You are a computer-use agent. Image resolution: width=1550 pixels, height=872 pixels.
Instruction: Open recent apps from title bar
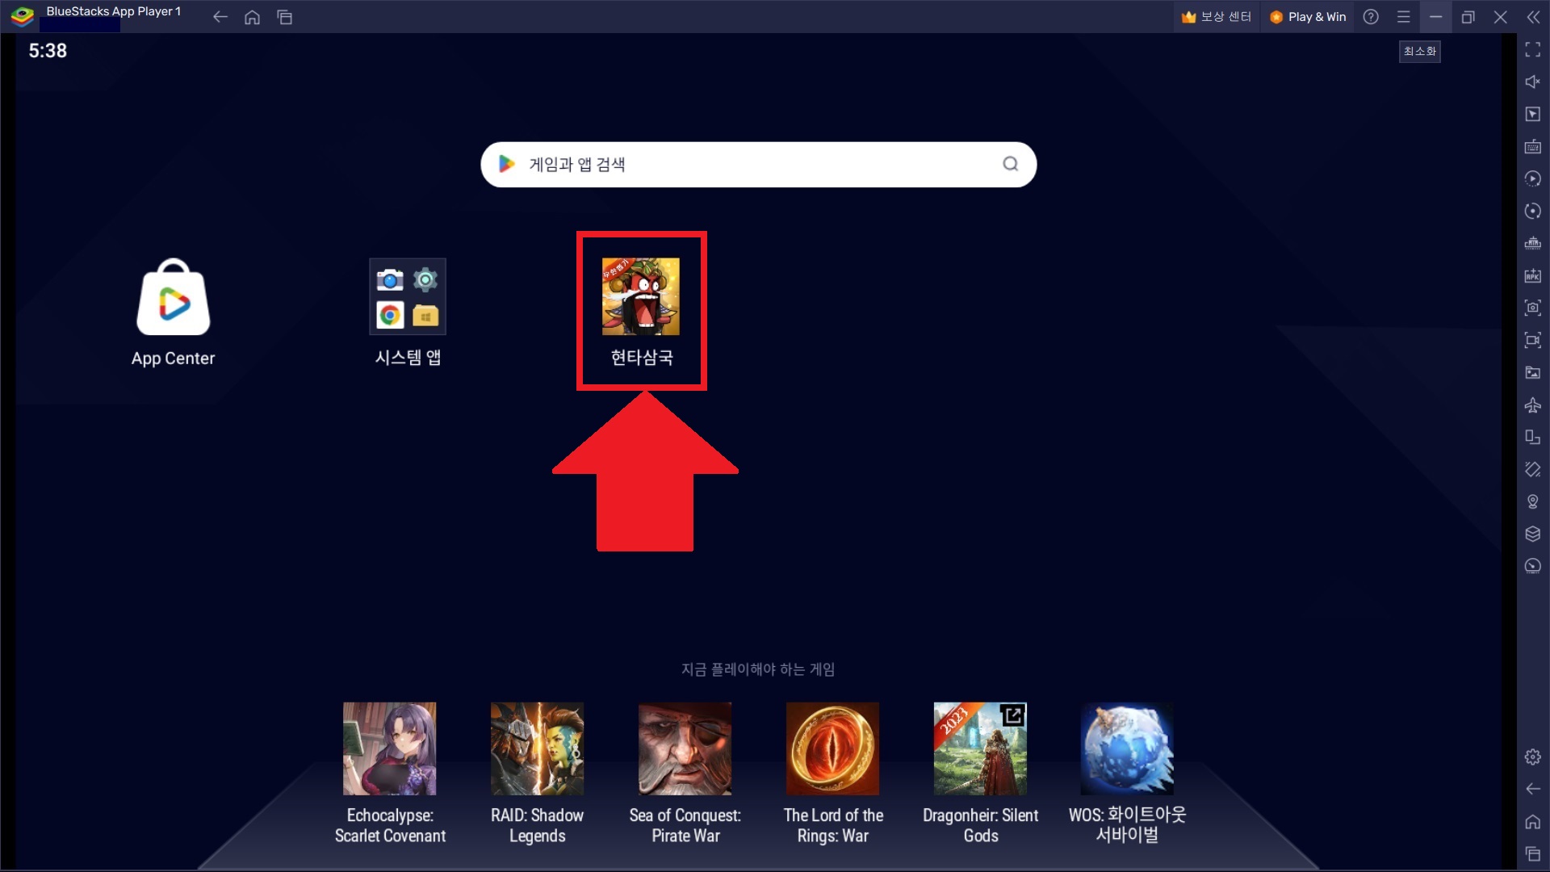click(x=284, y=17)
